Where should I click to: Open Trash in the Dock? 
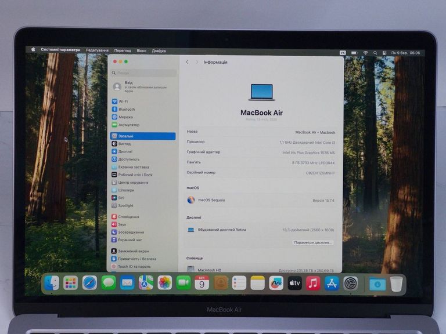tap(396, 284)
